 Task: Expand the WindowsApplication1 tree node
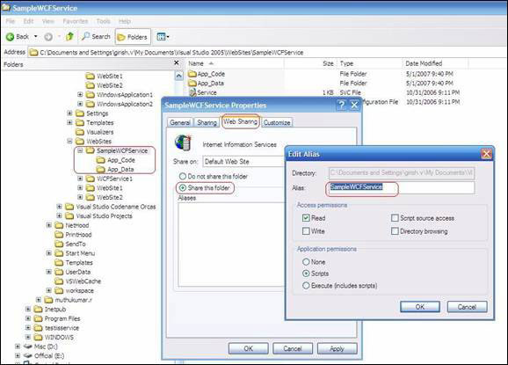80,94
